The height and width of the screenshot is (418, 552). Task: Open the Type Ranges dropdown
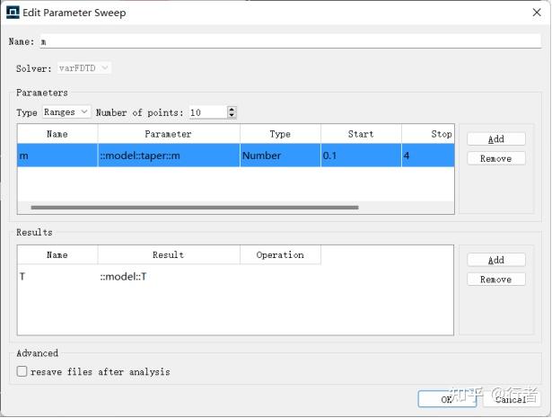[x=66, y=112]
